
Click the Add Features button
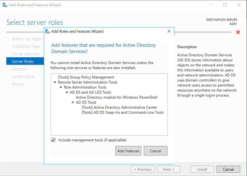coord(128,151)
